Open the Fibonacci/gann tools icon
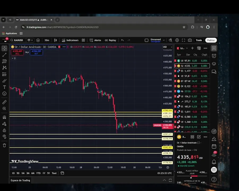Screen dimensions: 239x191 click(x=5, y=61)
